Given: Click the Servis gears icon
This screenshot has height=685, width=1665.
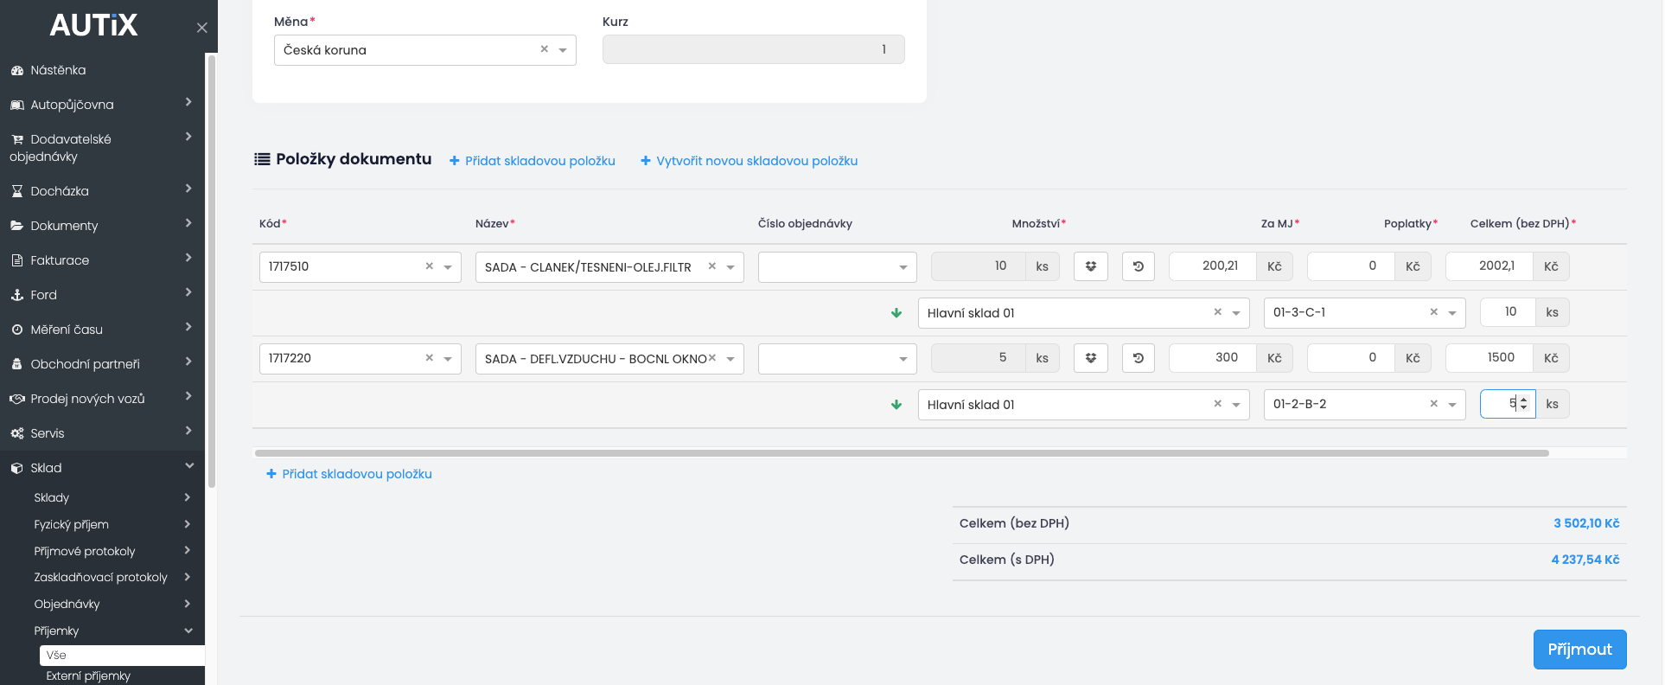Looking at the screenshot, I should click(16, 433).
